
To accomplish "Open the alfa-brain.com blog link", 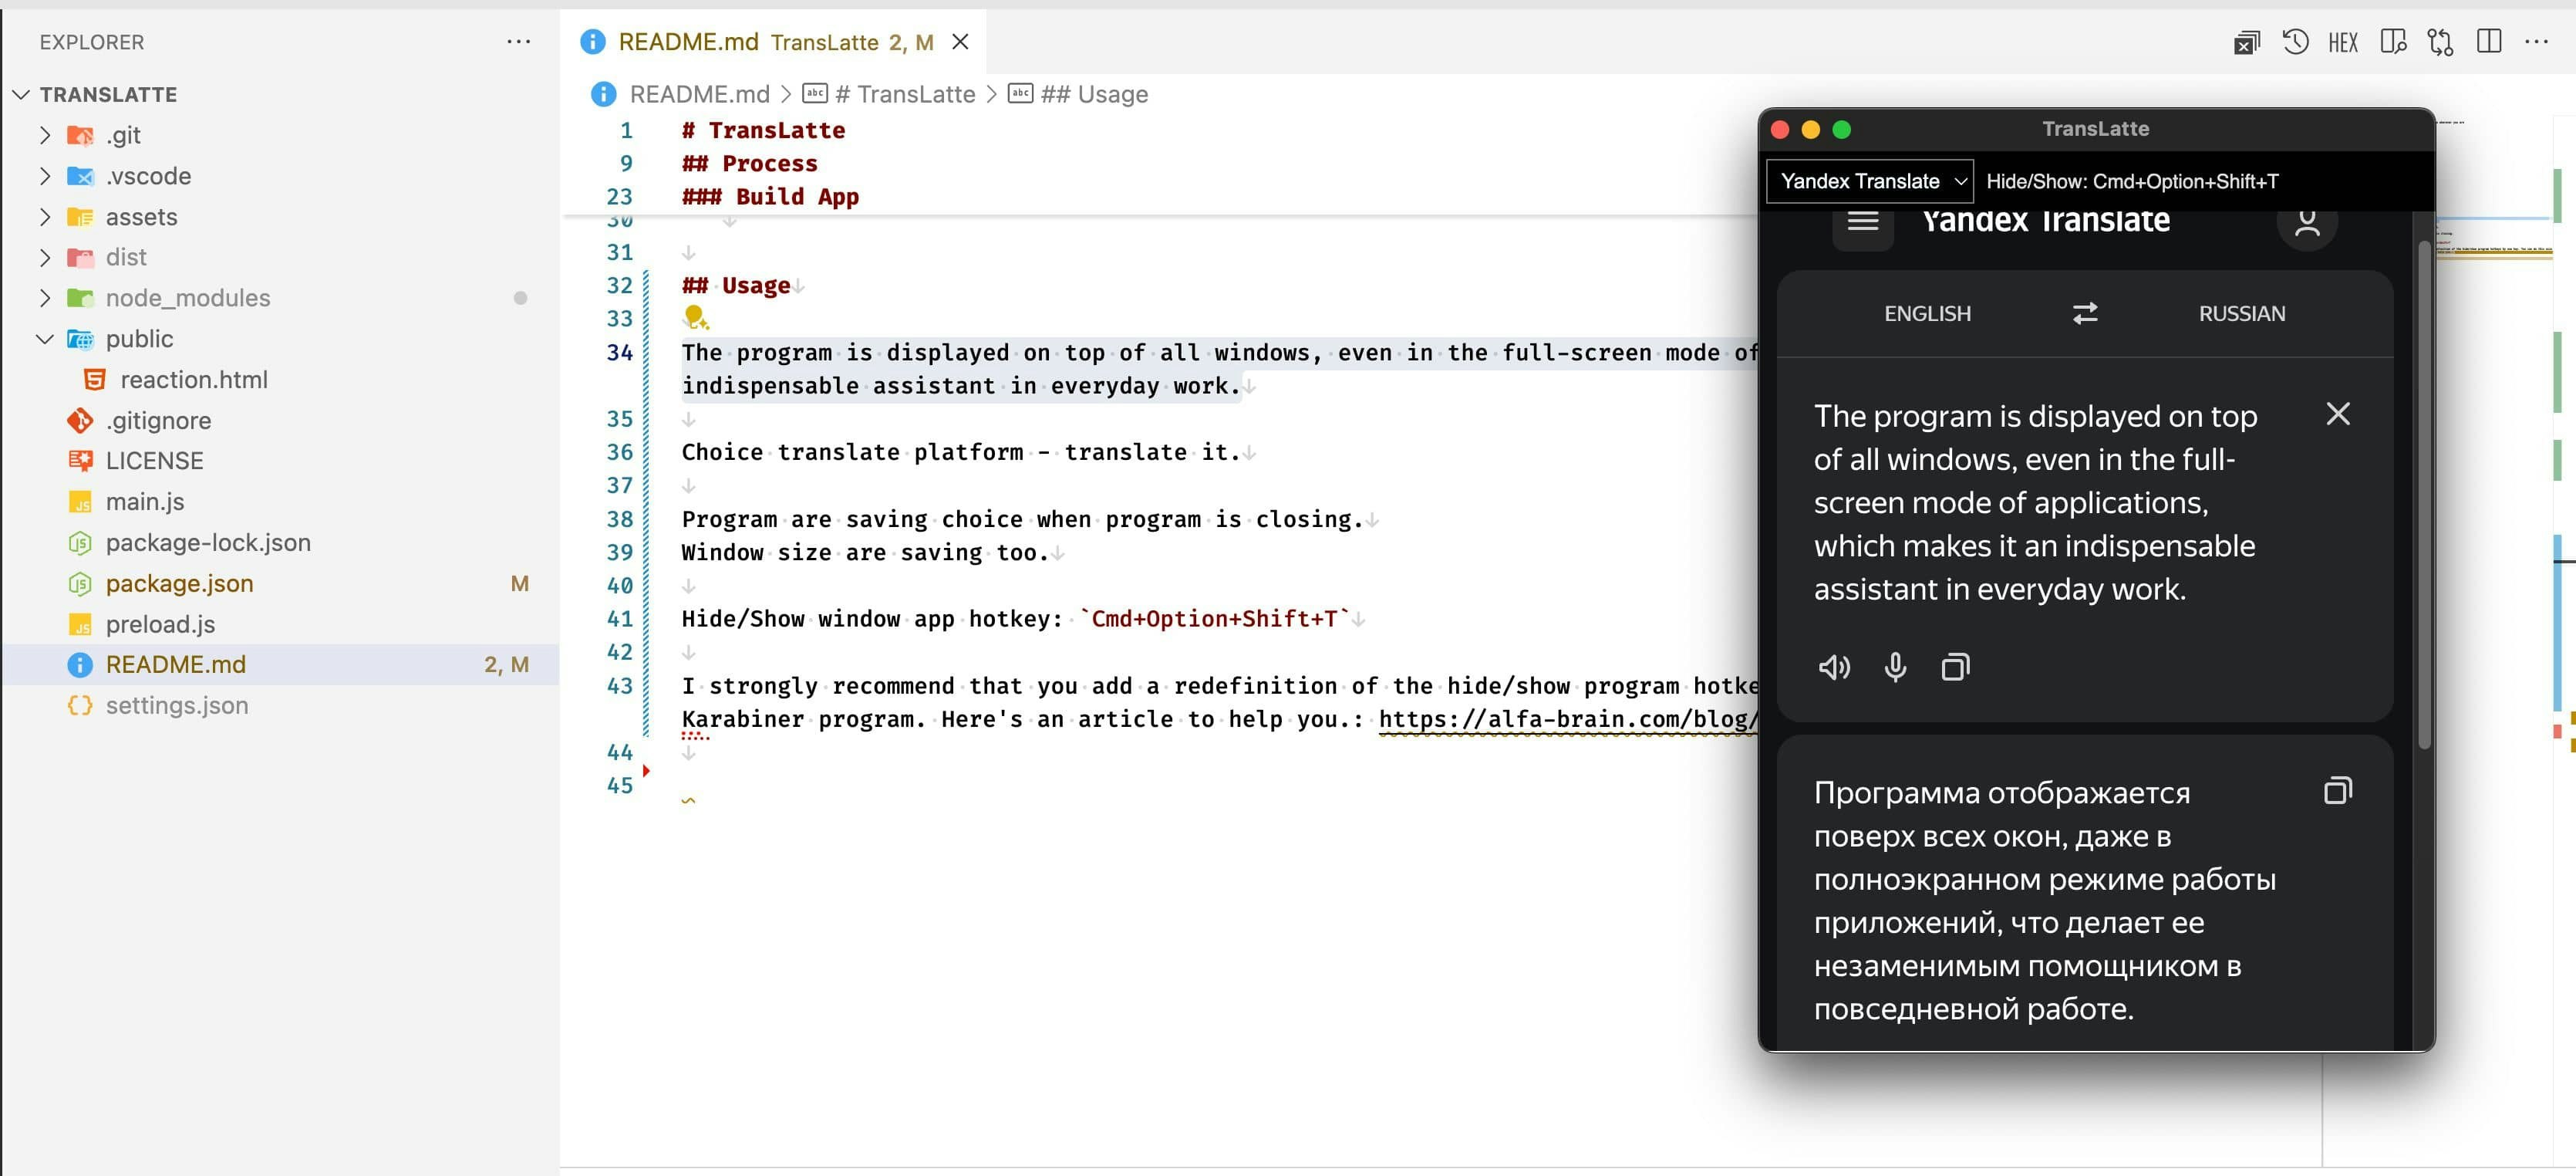I will [x=1567, y=718].
